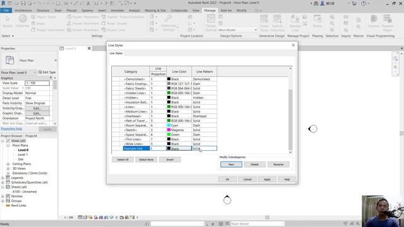Click the Phases icon
The width and height of the screenshot is (404, 227).
[318, 21]
